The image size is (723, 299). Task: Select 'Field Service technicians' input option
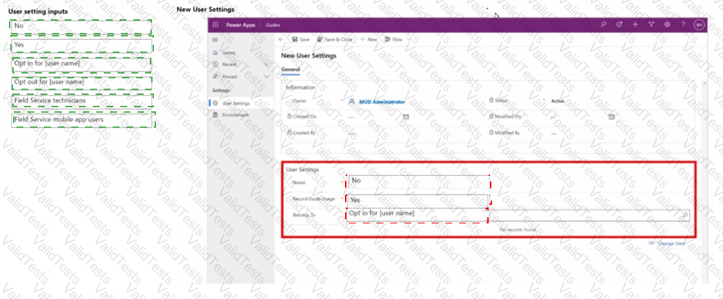coord(81,101)
